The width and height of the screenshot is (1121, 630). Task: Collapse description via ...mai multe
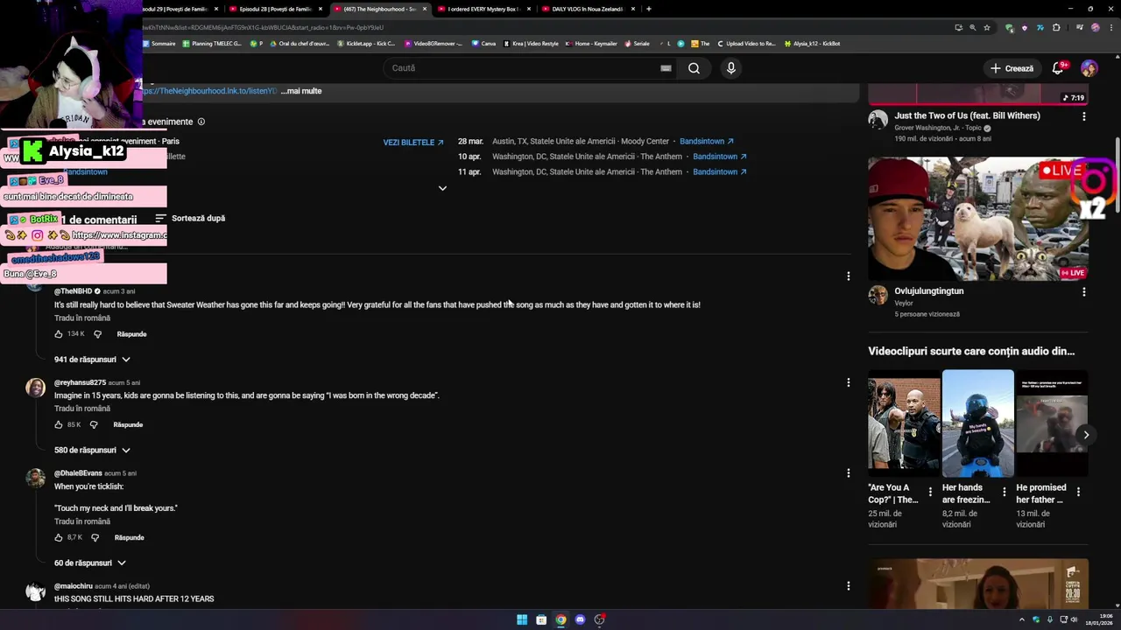pos(301,91)
